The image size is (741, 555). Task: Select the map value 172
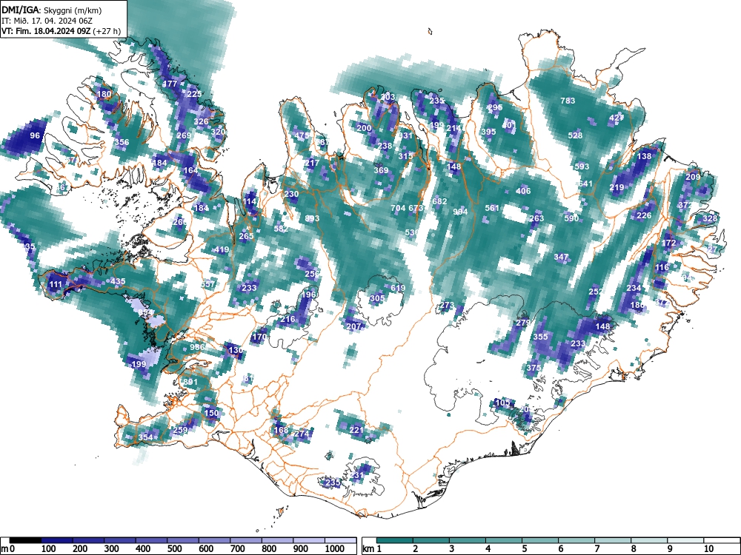(x=668, y=243)
